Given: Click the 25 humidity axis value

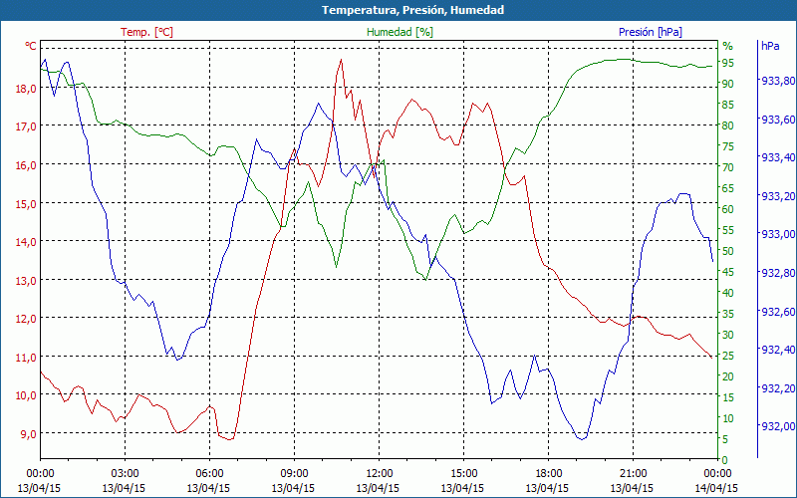Looking at the screenshot, I should pyautogui.click(x=728, y=356).
